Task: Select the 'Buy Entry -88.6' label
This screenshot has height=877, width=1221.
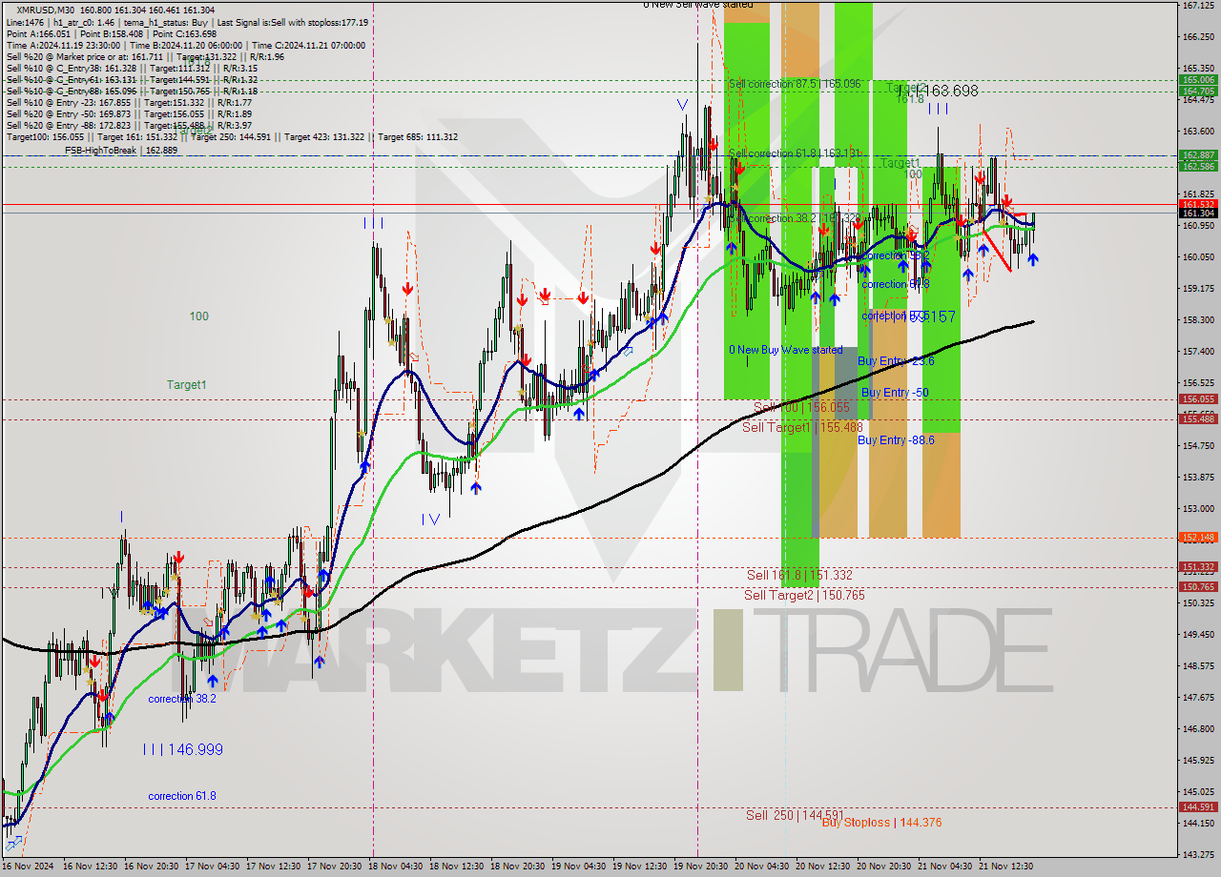Action: (896, 440)
